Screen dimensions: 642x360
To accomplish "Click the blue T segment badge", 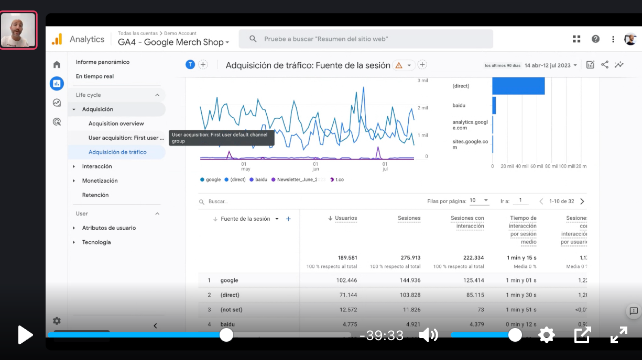I will click(190, 64).
